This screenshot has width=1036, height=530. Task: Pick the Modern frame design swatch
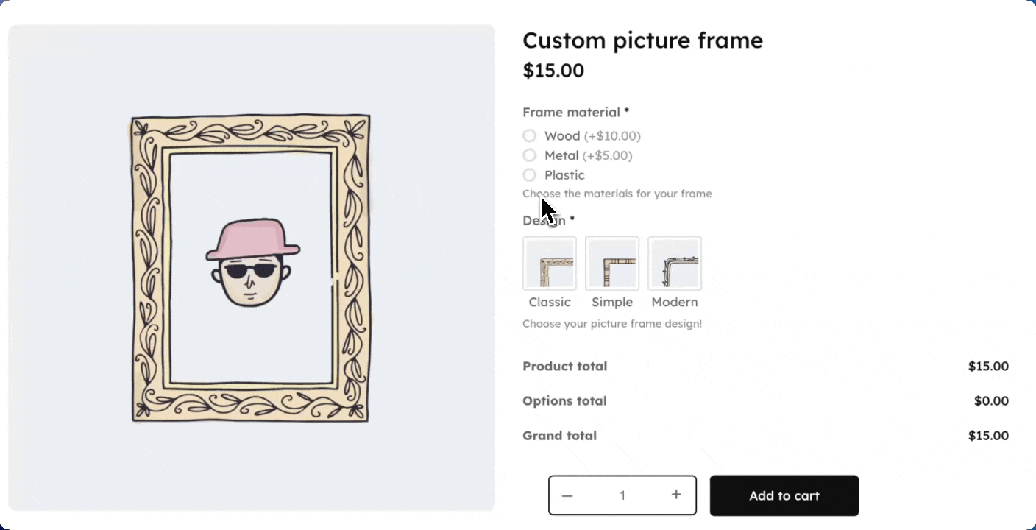pyautogui.click(x=675, y=264)
